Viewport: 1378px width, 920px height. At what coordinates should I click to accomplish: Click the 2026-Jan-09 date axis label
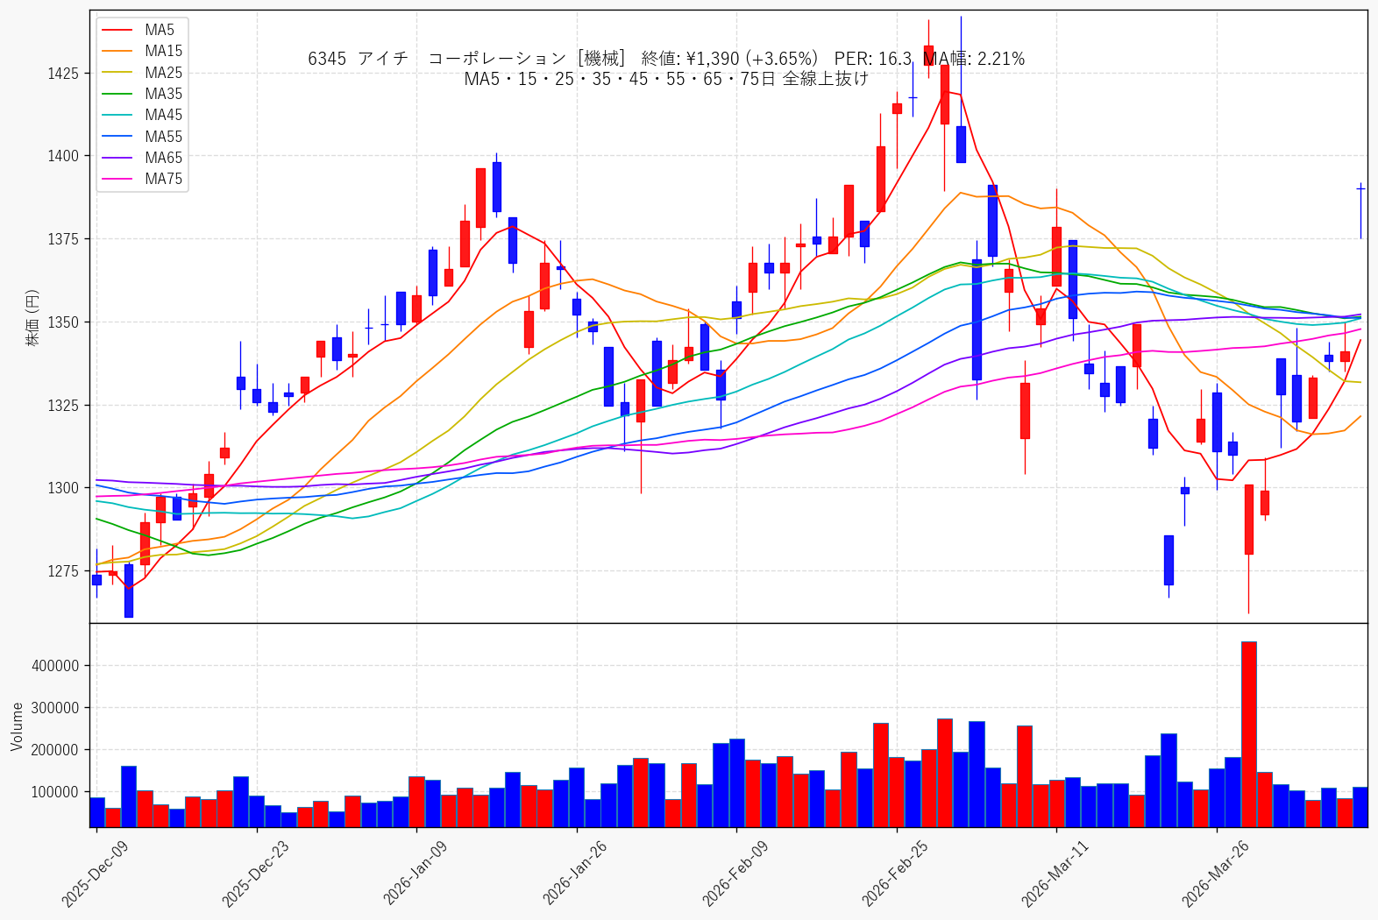pos(416,873)
